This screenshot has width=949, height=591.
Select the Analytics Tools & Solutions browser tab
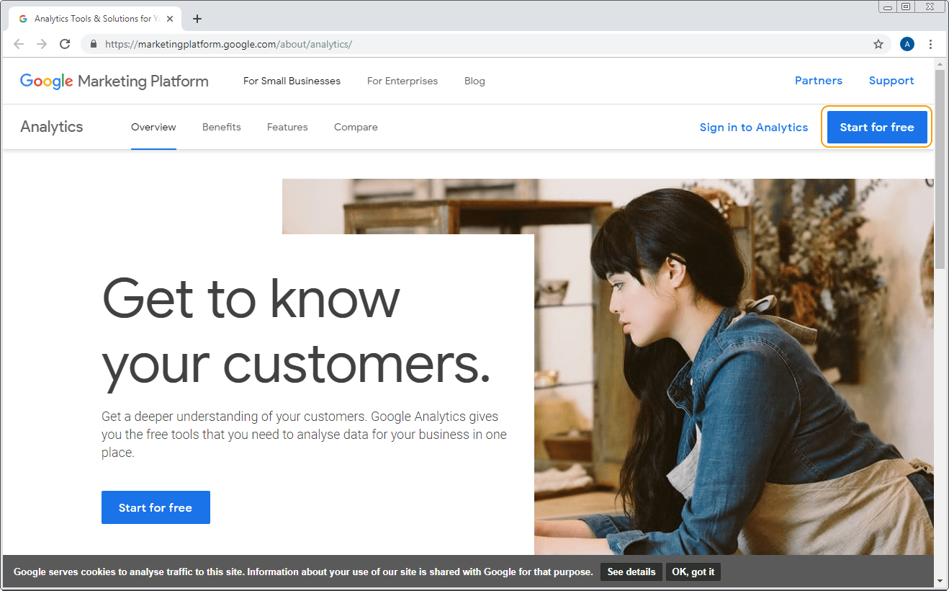click(94, 19)
